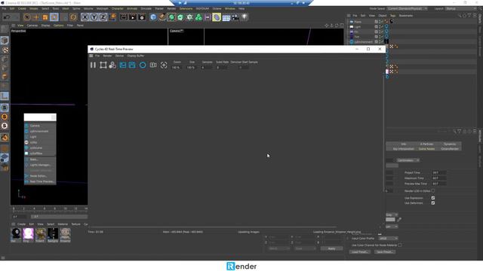Open the Centimeters units dropdown in attributes

pyautogui.click(x=408, y=160)
